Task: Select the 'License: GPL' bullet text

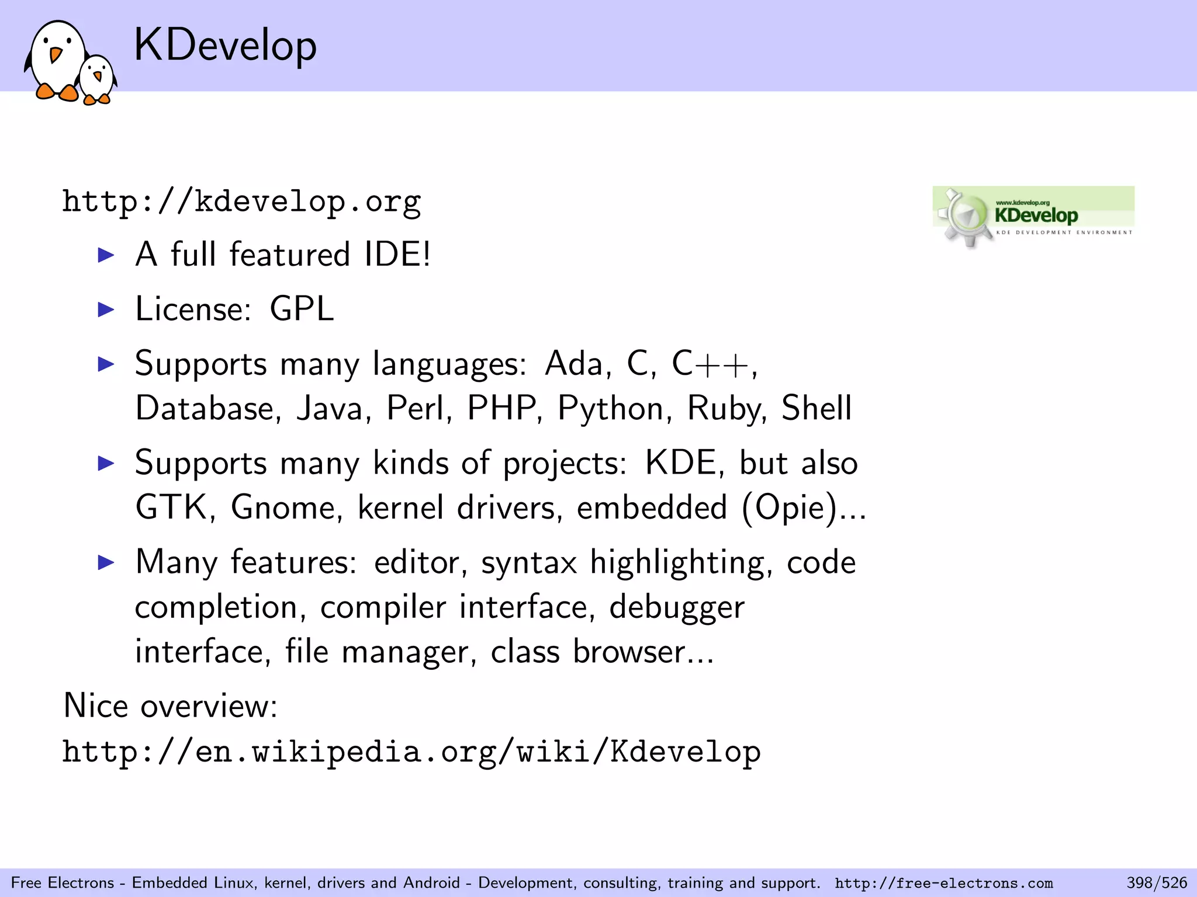Action: click(234, 309)
